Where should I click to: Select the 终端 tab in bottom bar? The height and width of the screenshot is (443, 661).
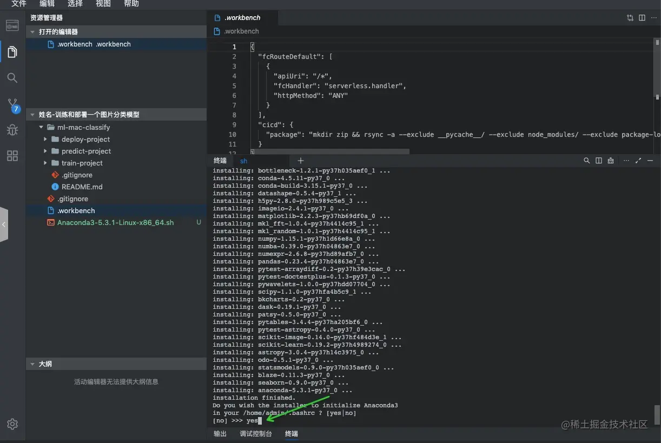coord(292,434)
